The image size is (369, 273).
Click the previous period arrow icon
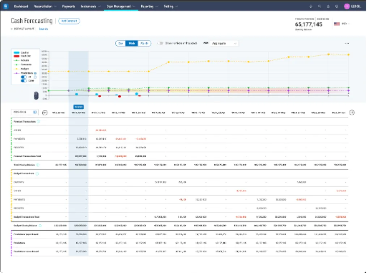pos(45,112)
